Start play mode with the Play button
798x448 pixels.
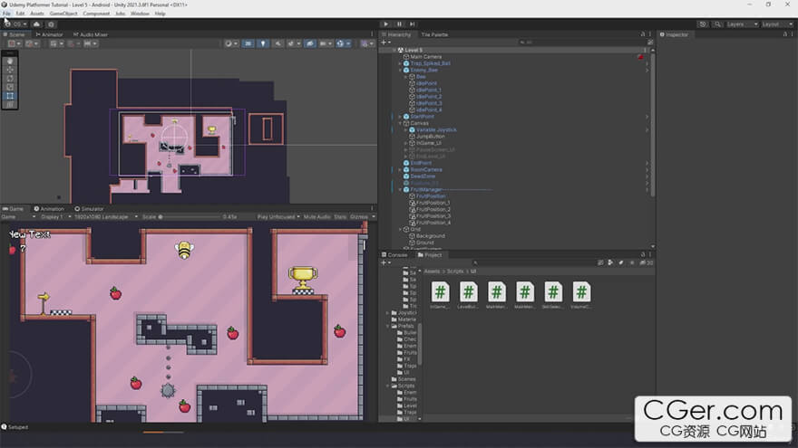(385, 24)
